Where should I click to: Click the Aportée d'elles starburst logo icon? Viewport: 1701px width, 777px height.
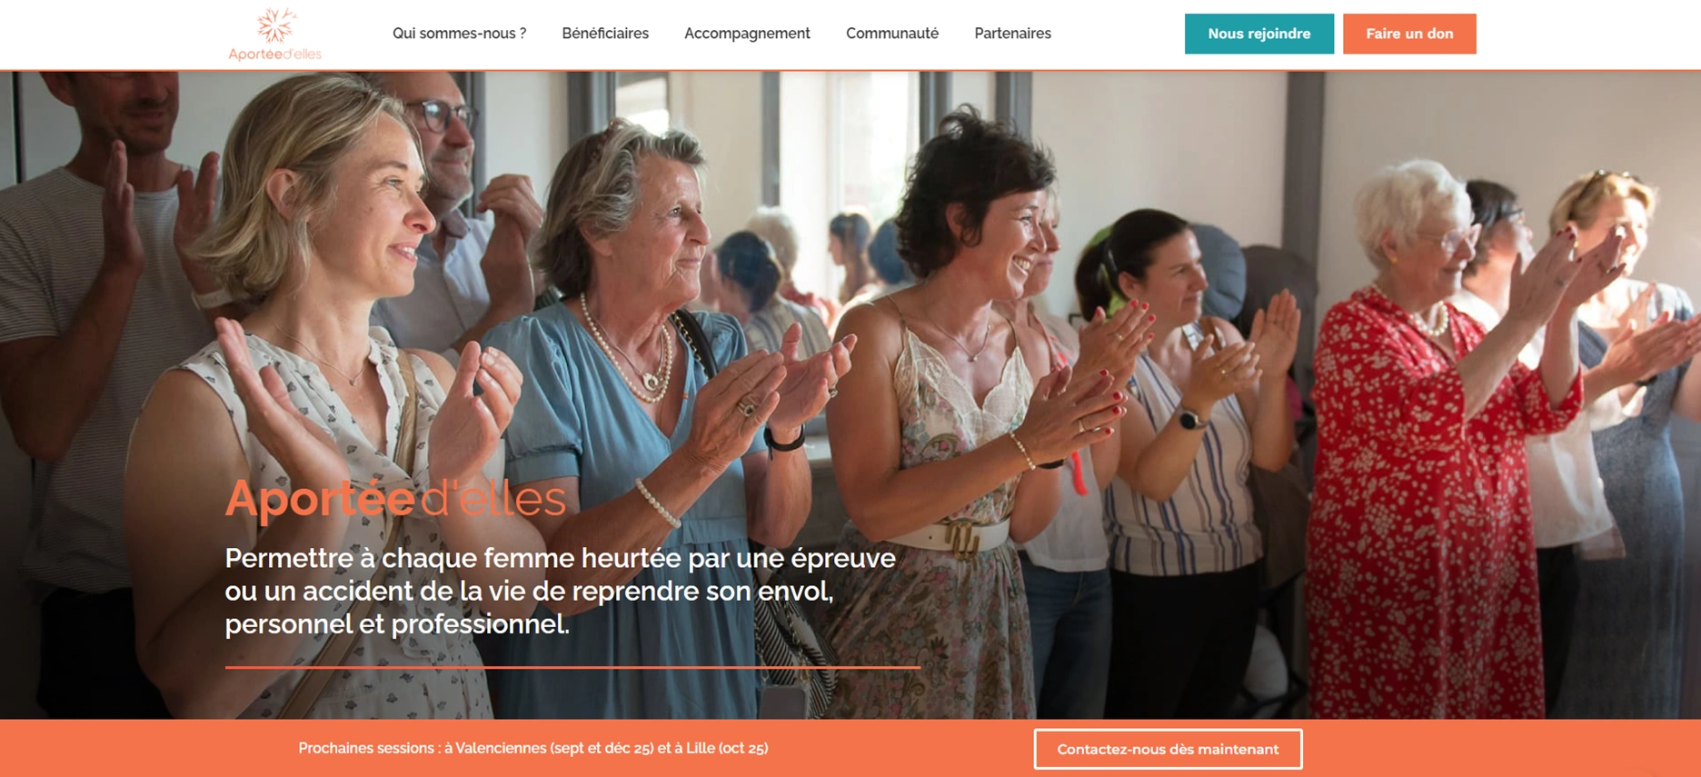[x=275, y=25]
